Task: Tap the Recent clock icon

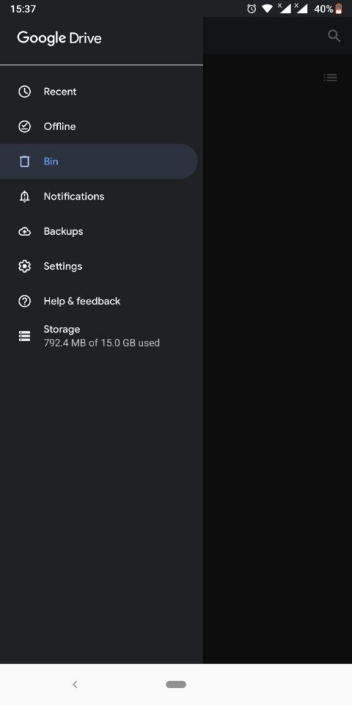Action: click(24, 92)
